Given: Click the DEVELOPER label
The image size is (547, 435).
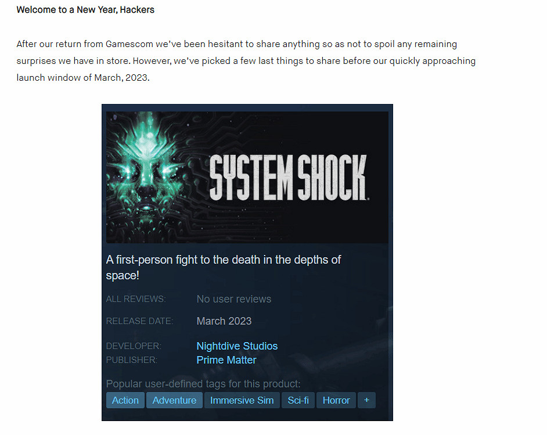Looking at the screenshot, I should 134,346.
